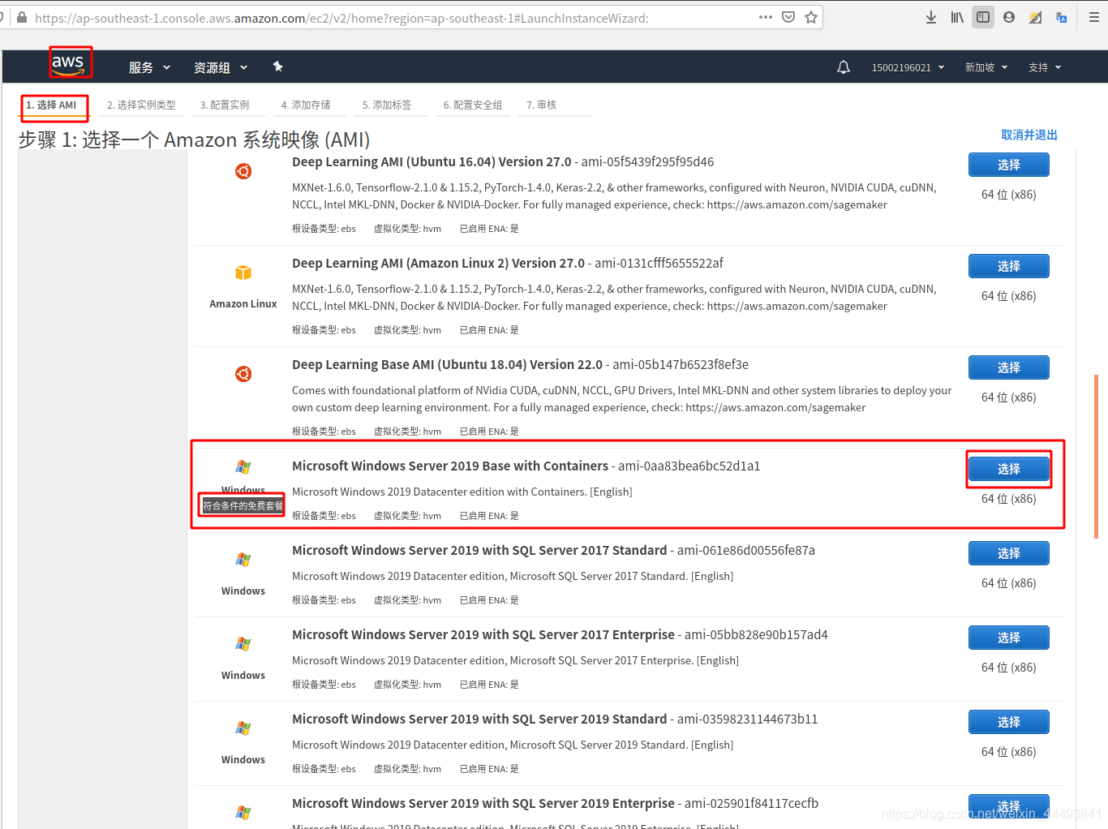Click Windows icon of SQL Server 2017 Standard AMI
The image size is (1108, 829).
tap(243, 560)
